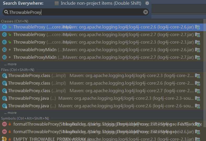The width and height of the screenshot is (206, 141).
Task: Toggle Include non-project items checkbox
Action: pos(57,3)
